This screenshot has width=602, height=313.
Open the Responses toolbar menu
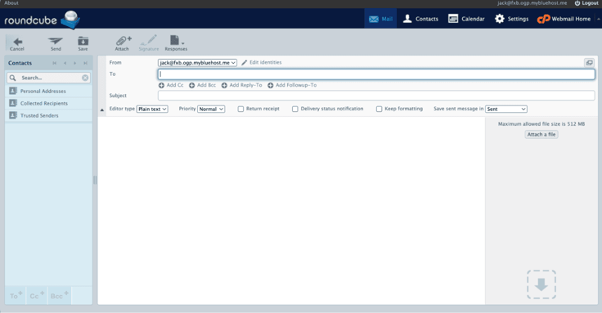pos(176,43)
